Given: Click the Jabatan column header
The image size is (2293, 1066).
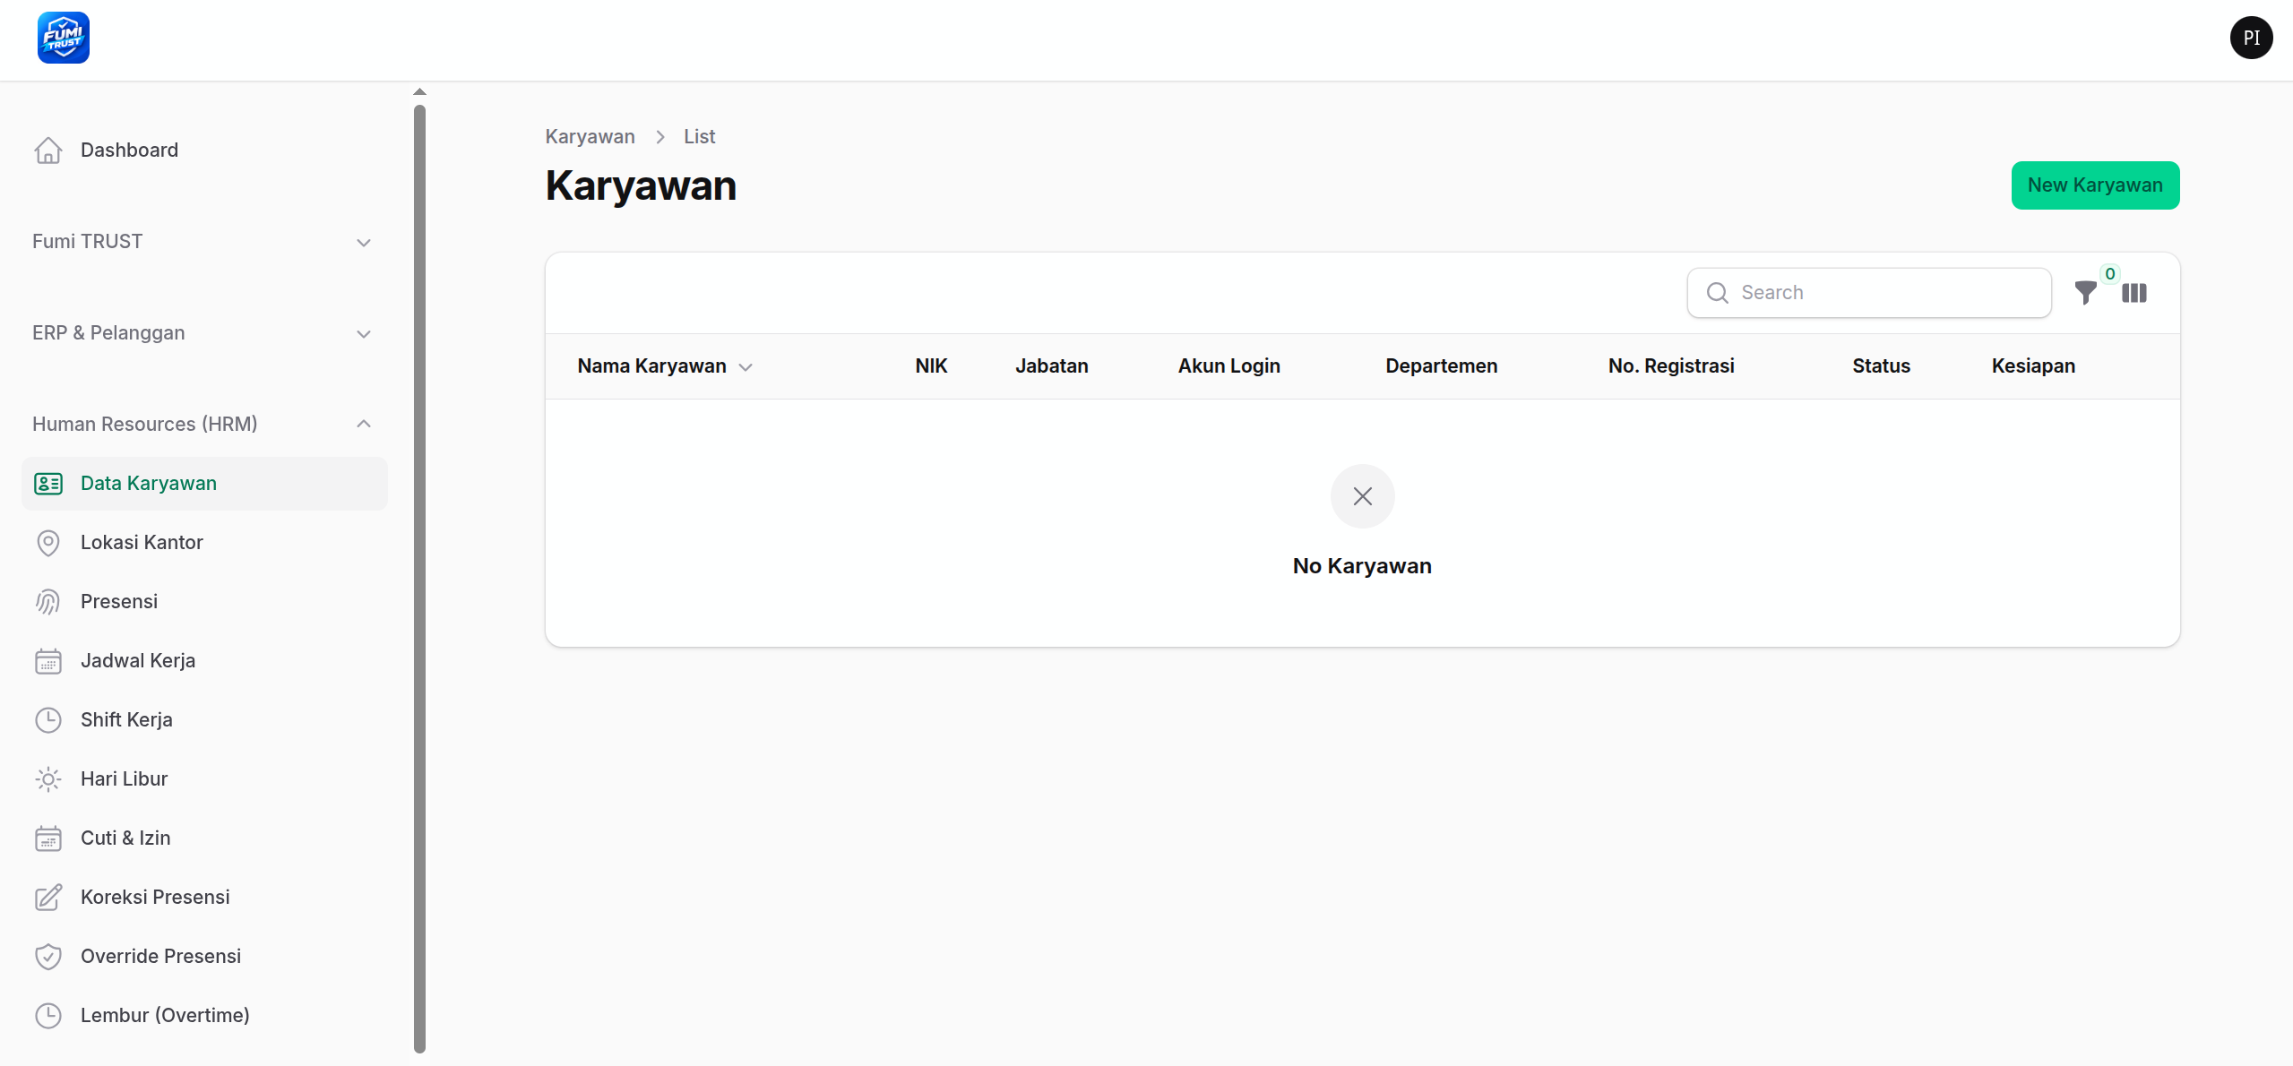Looking at the screenshot, I should point(1051,366).
